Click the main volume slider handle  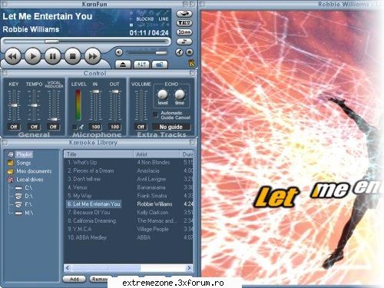click(x=161, y=53)
